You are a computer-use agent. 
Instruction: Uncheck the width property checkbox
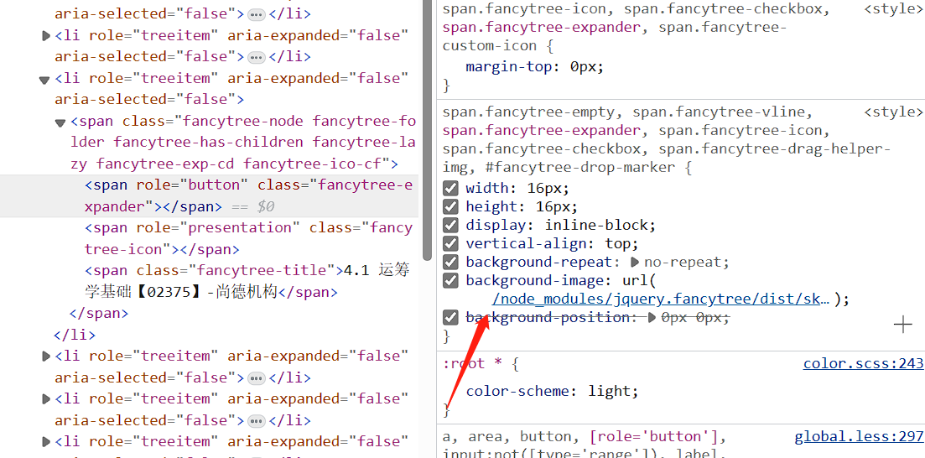click(450, 189)
